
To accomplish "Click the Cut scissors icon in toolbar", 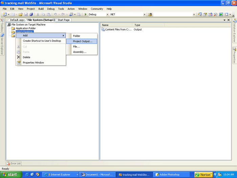I will click(38, 14).
